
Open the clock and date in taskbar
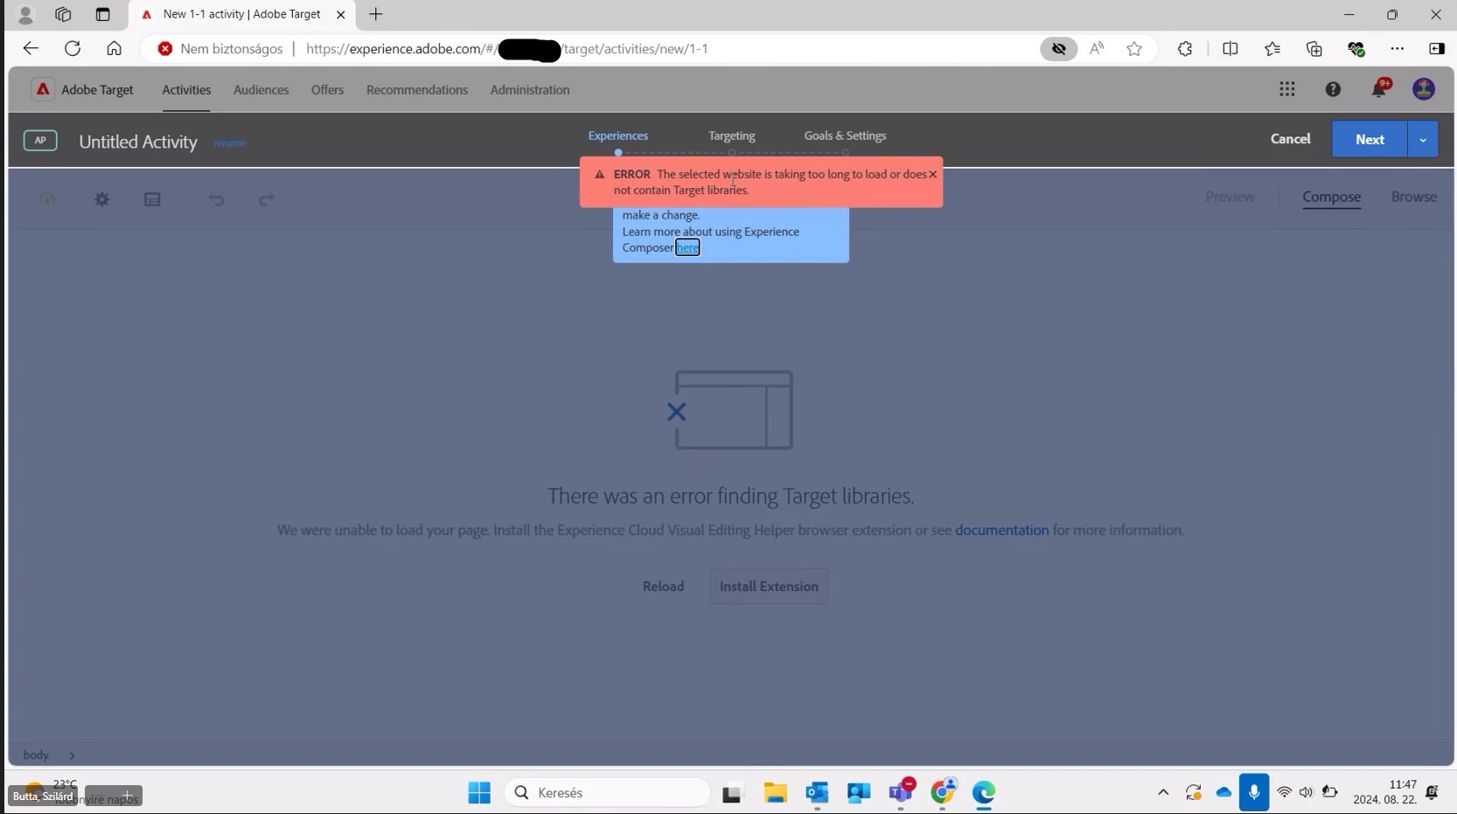point(1384,792)
